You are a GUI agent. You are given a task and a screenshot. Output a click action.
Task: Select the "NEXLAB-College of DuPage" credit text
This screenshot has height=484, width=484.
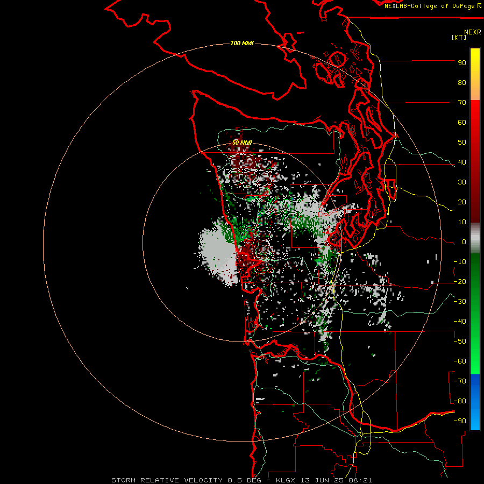coord(430,6)
